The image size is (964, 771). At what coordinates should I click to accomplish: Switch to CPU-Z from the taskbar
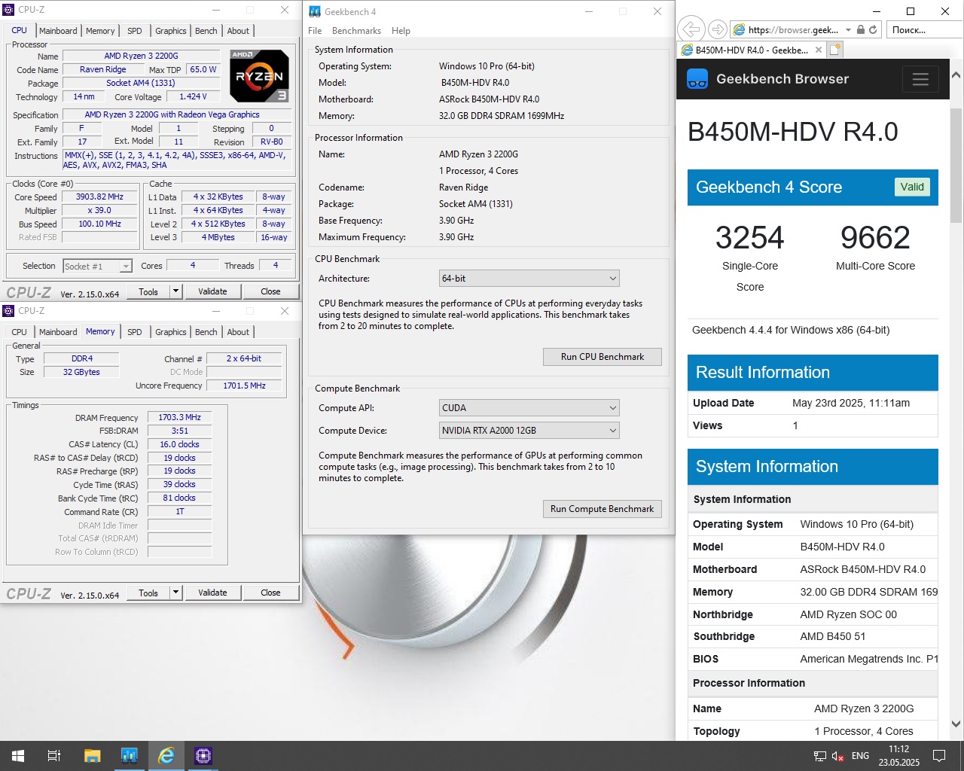coord(203,755)
